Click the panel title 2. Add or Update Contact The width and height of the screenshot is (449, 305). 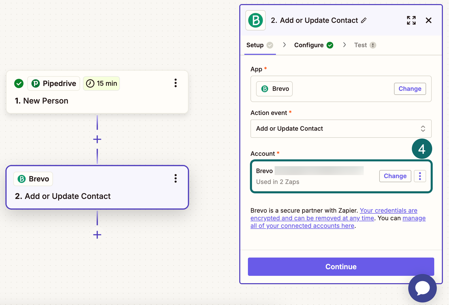click(x=314, y=20)
